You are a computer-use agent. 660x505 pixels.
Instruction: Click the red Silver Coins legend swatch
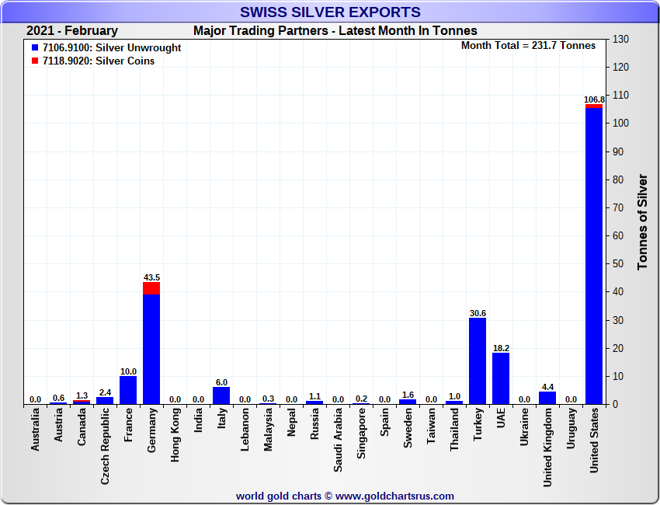(35, 61)
